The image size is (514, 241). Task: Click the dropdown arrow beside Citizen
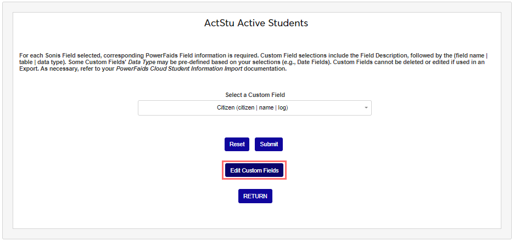[x=366, y=108]
